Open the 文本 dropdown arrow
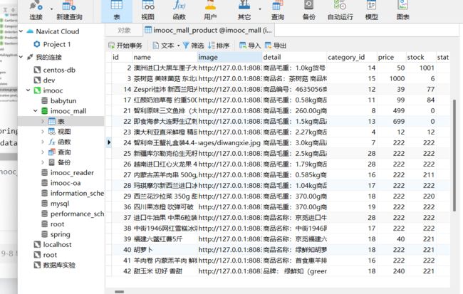The width and height of the screenshot is (463, 294). coord(178,46)
